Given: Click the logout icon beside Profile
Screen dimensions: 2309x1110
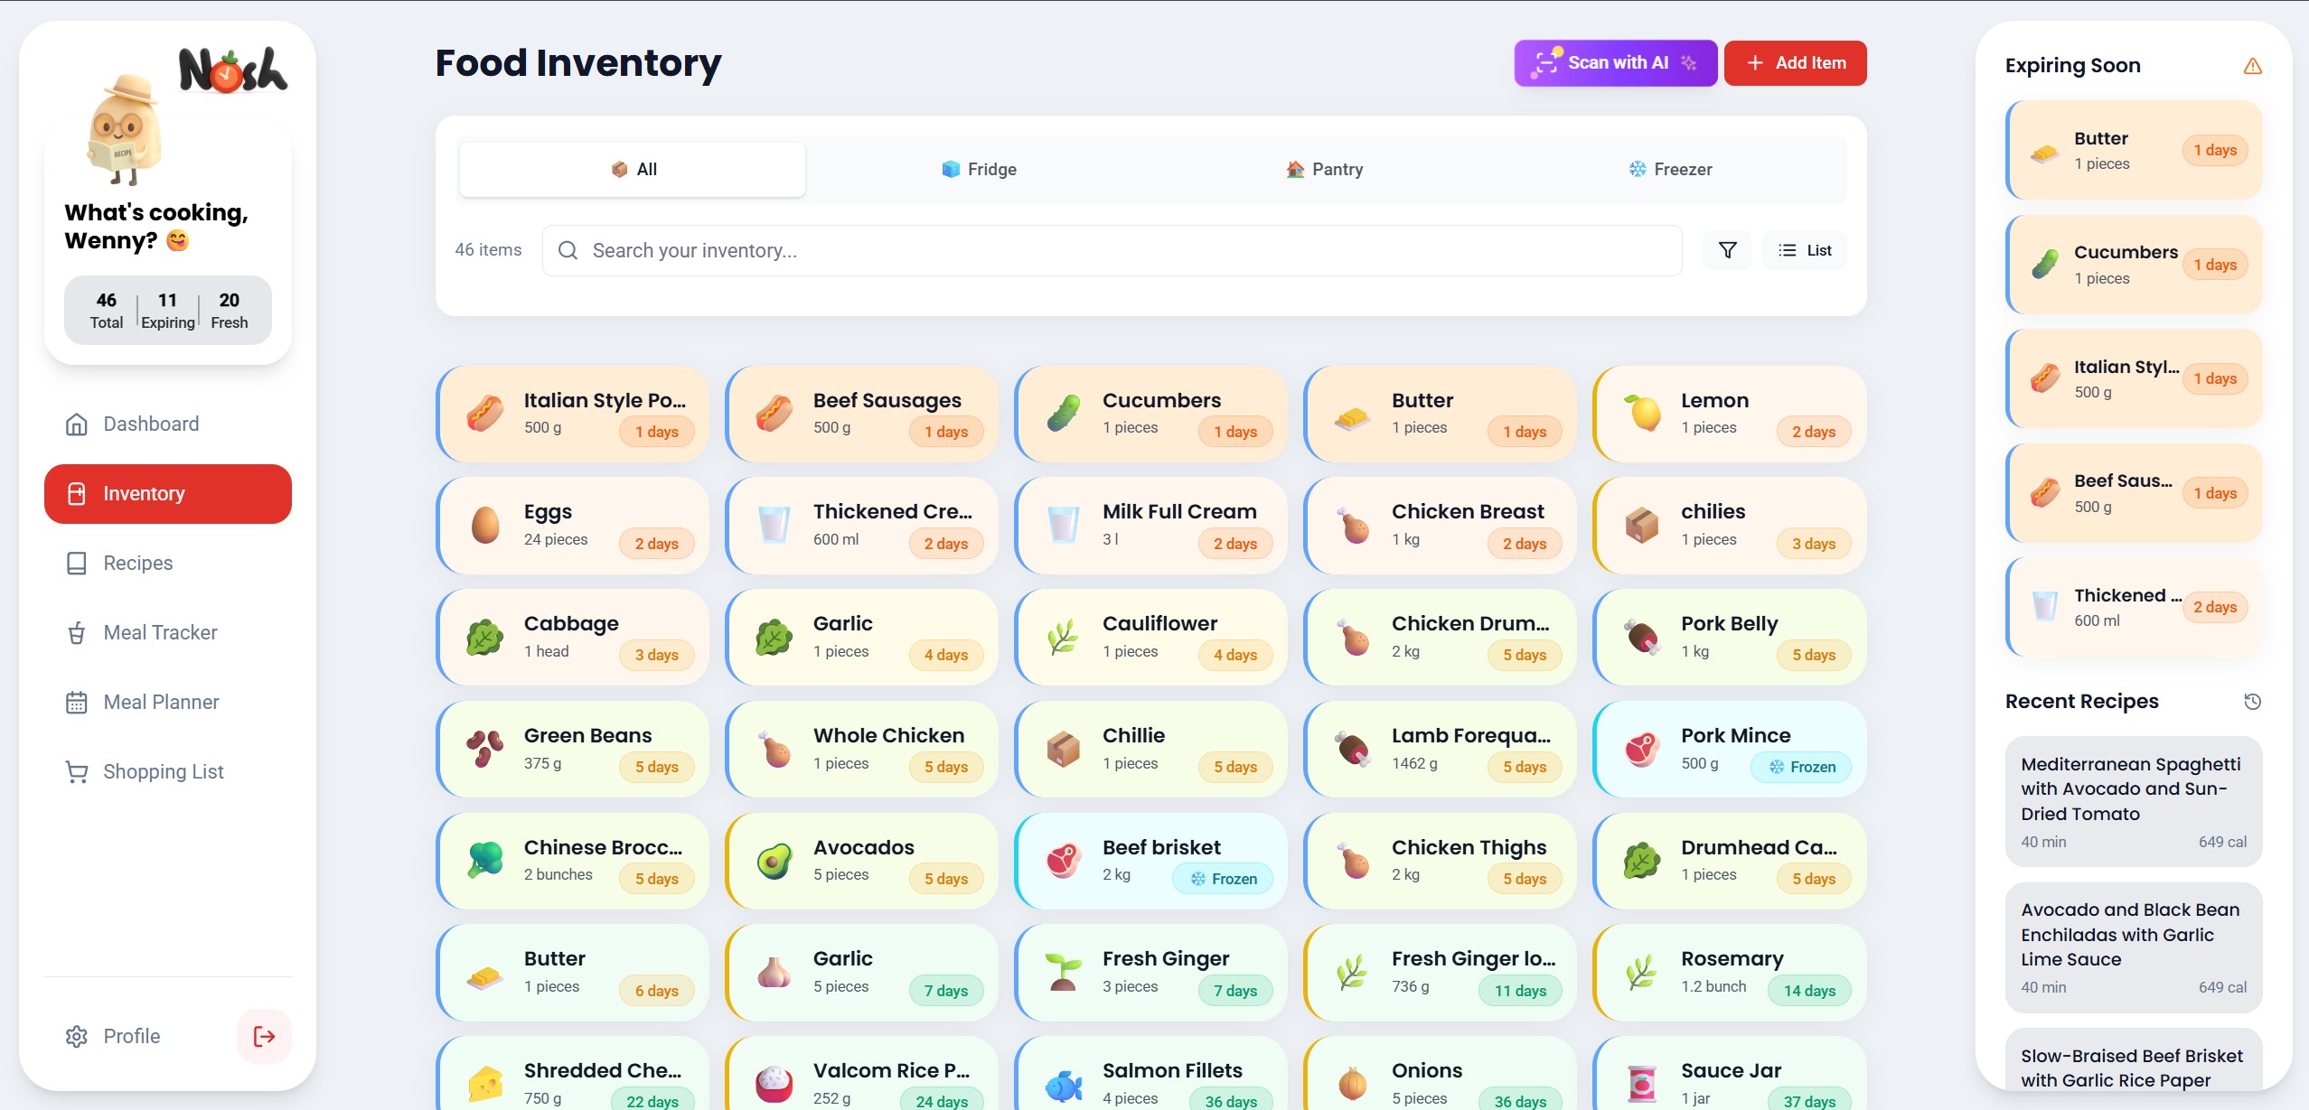Looking at the screenshot, I should pos(264,1036).
